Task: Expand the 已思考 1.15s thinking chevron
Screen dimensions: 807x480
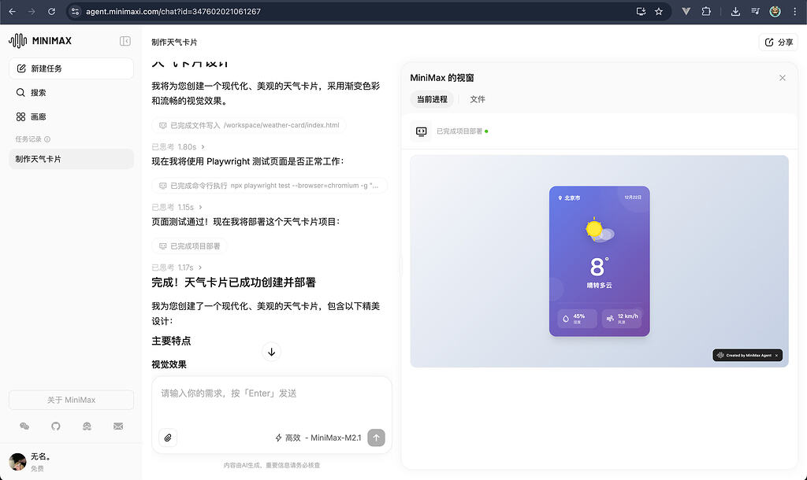Action: (200, 207)
